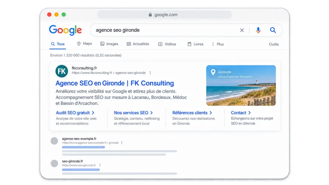Click 'Découvrez nos réalisations' description
329x185 pixels.
[x=193, y=119]
